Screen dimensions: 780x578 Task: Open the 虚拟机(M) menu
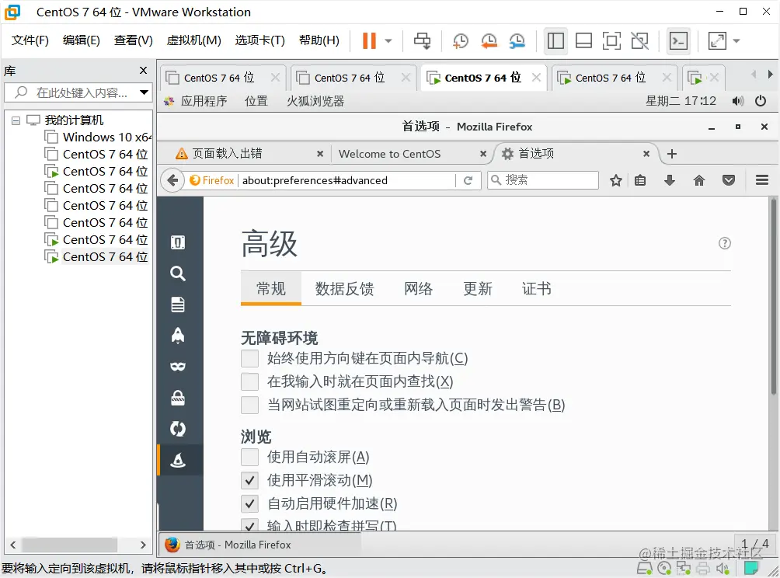pyautogui.click(x=193, y=40)
